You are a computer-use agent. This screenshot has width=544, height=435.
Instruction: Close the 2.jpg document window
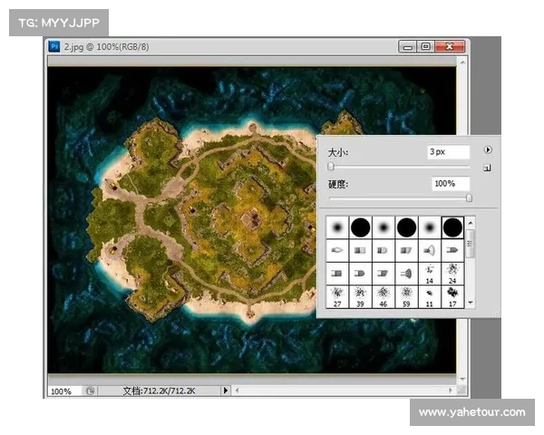[450, 46]
